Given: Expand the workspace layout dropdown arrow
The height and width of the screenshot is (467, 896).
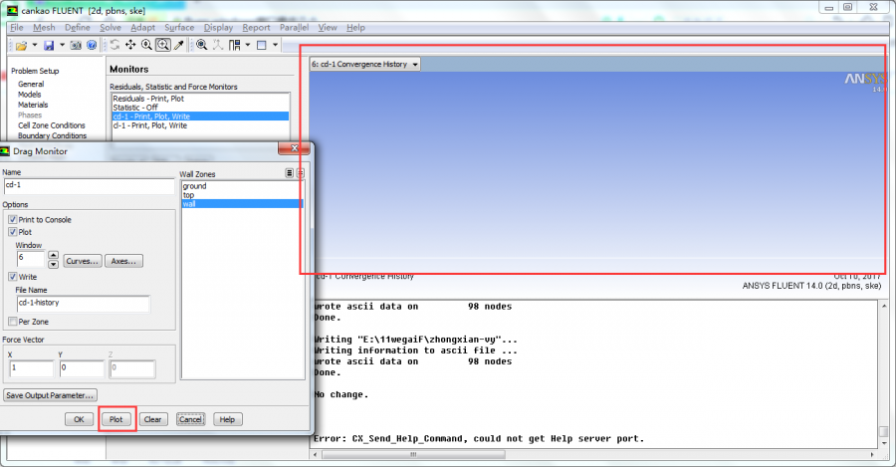Looking at the screenshot, I should (x=248, y=45).
